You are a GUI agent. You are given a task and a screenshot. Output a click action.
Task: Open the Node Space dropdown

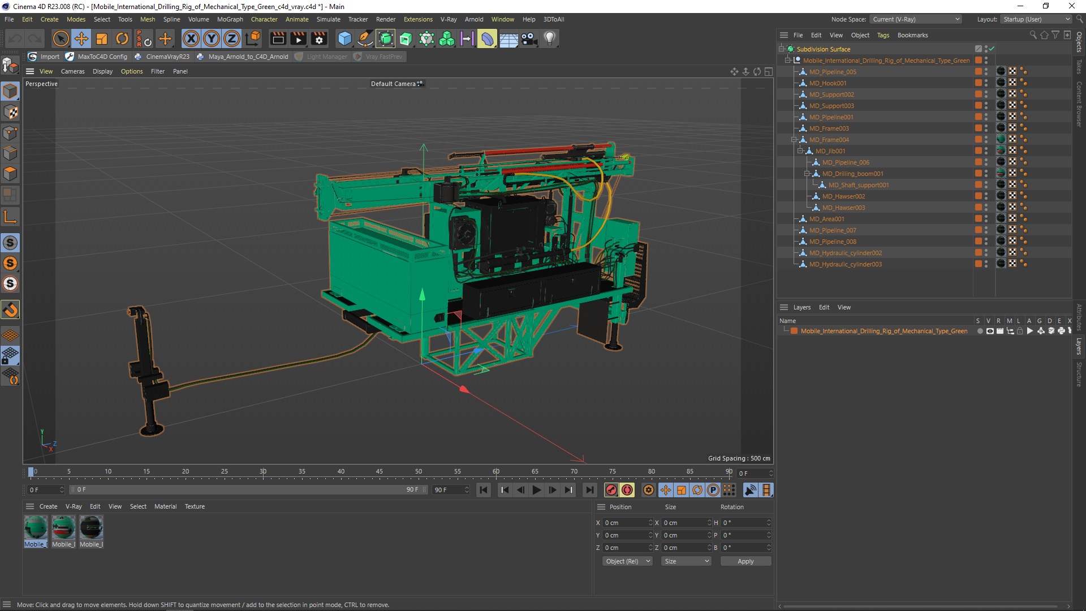(915, 19)
